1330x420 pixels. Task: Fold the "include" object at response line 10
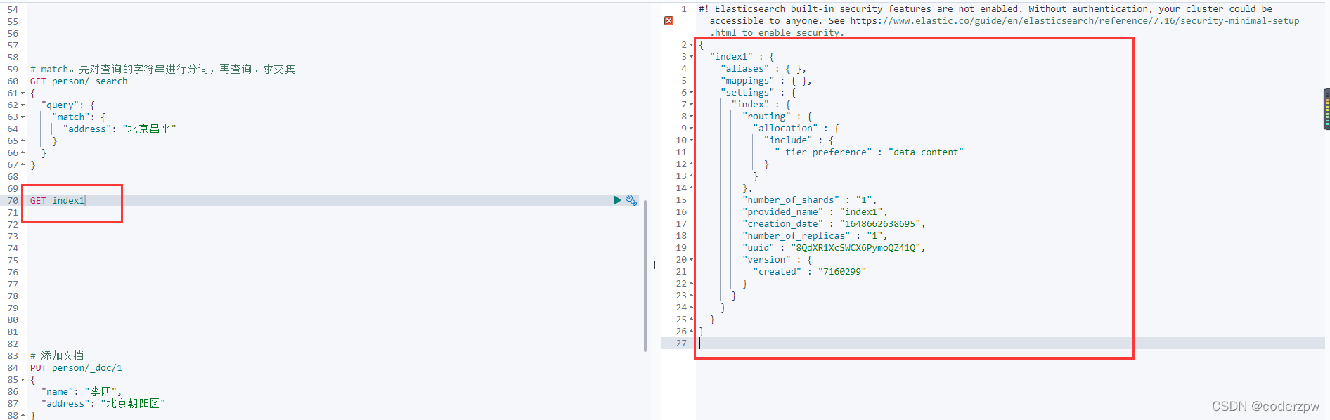(691, 140)
